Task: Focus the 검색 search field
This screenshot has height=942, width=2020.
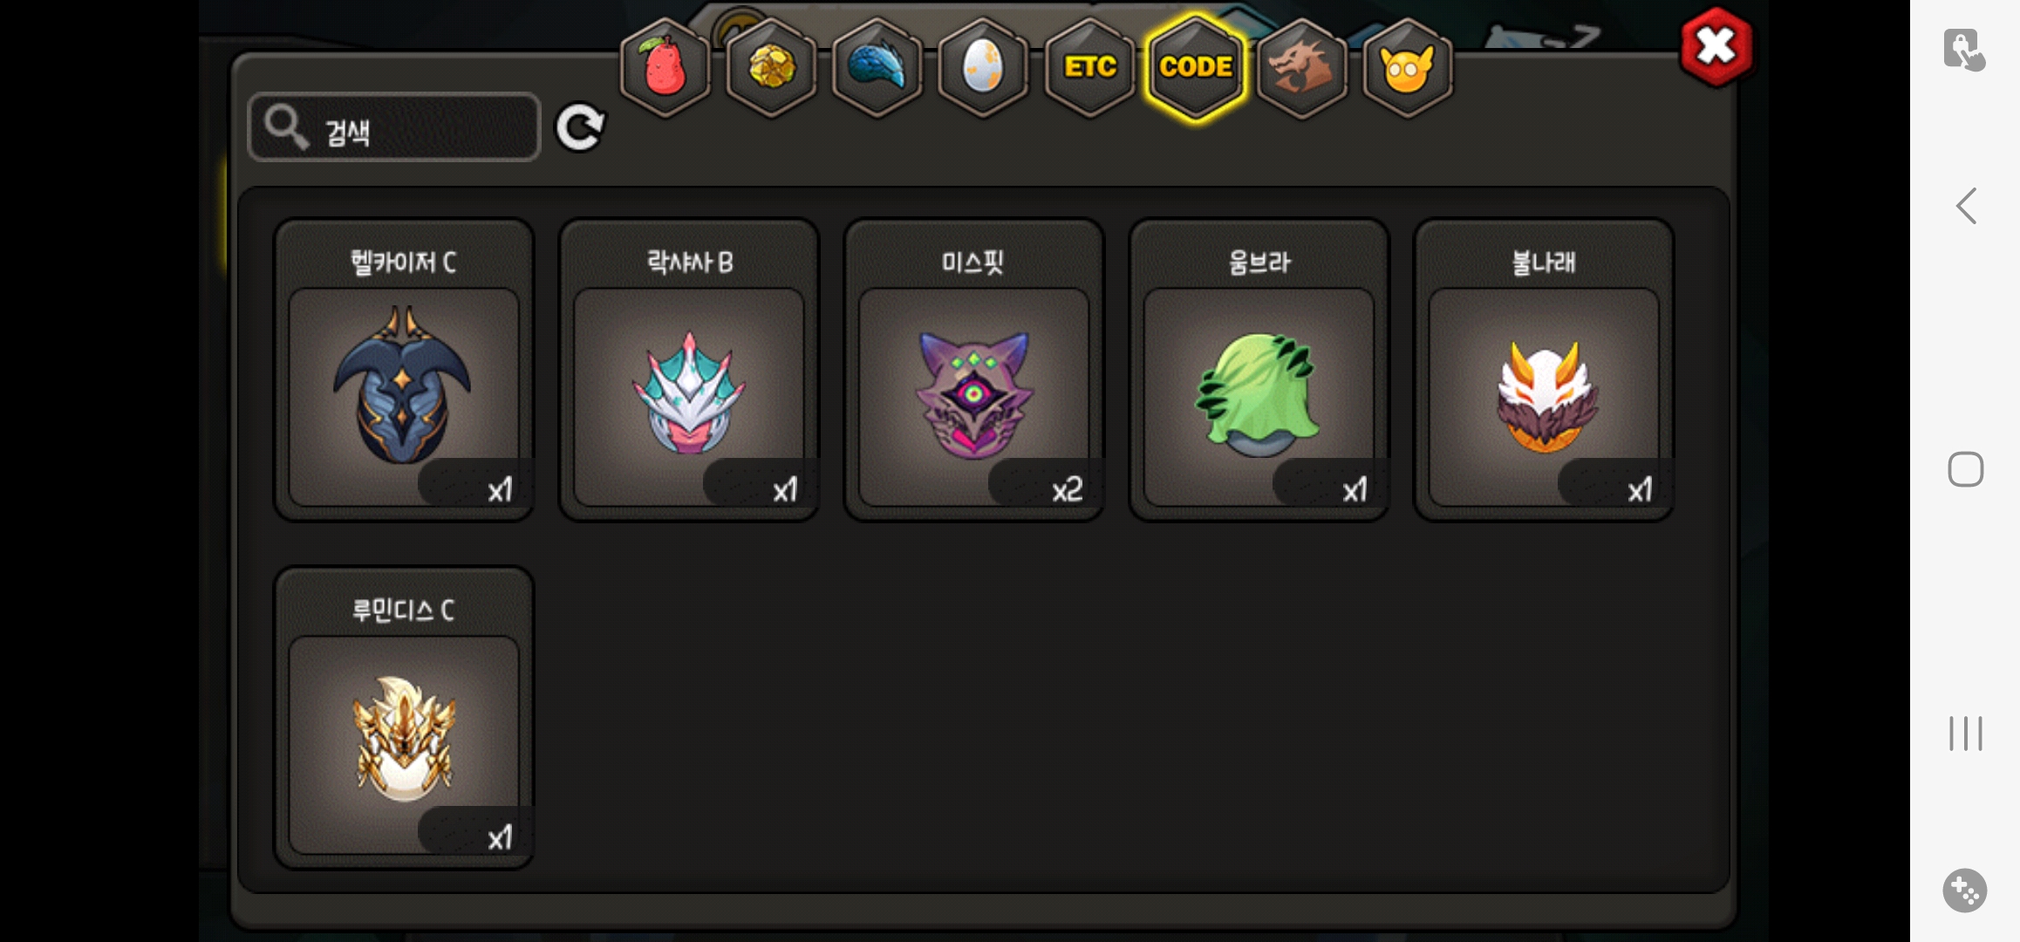Action: pos(394,127)
